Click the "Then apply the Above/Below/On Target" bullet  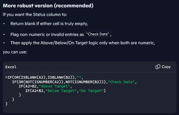click(83, 43)
